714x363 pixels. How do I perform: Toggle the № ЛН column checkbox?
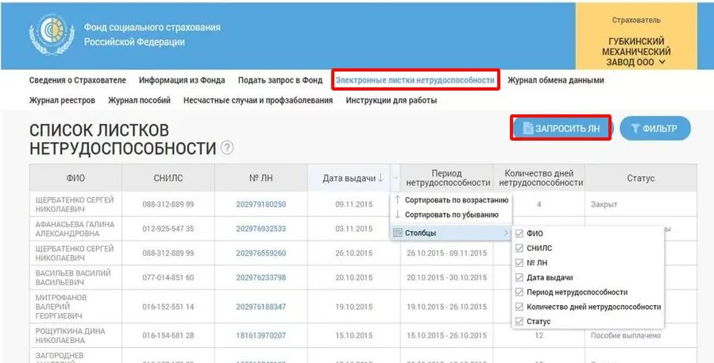[519, 263]
